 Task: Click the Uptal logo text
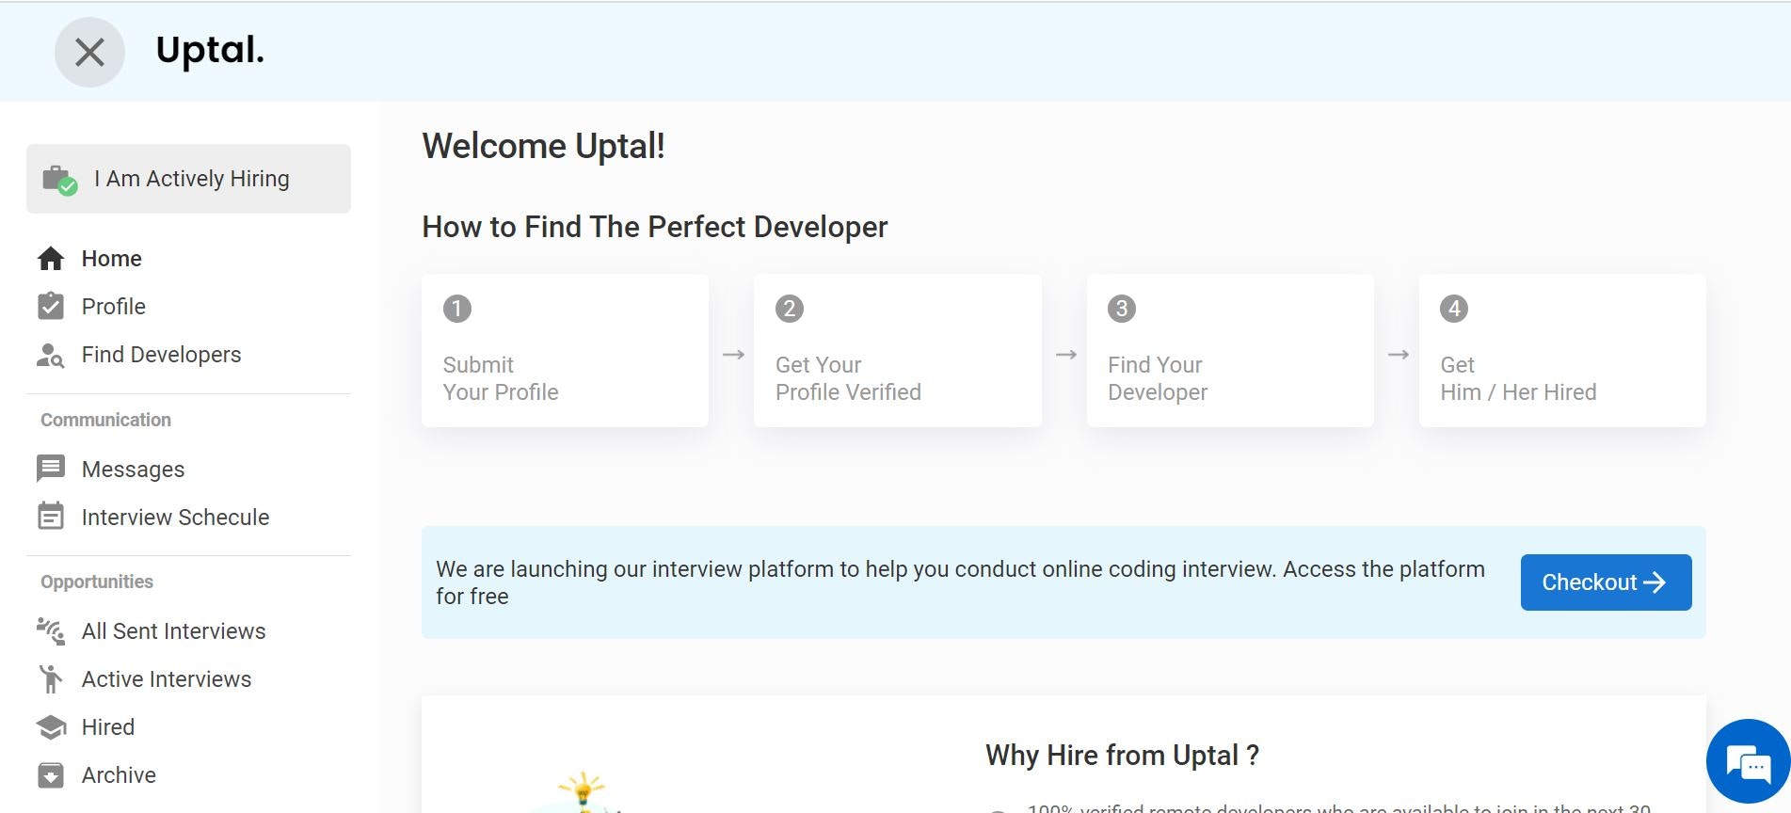click(210, 50)
